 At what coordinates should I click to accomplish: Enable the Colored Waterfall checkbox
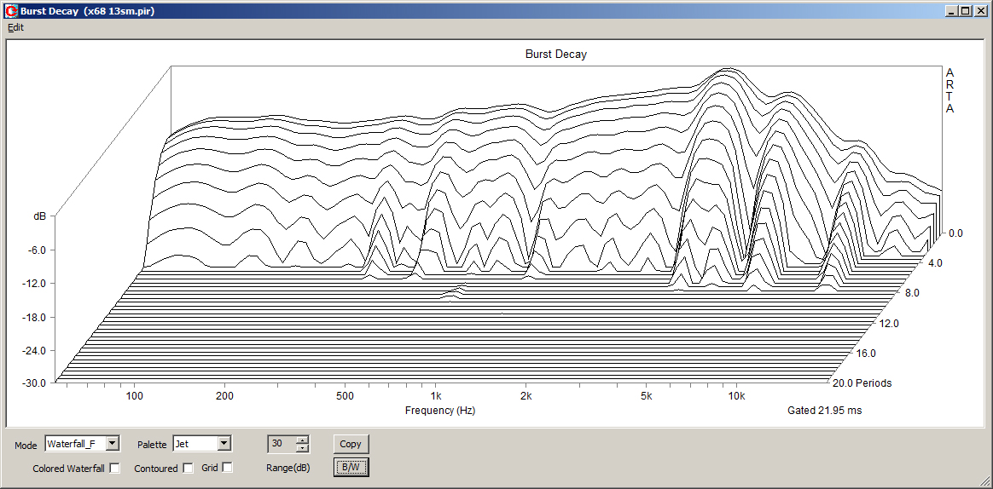point(115,468)
